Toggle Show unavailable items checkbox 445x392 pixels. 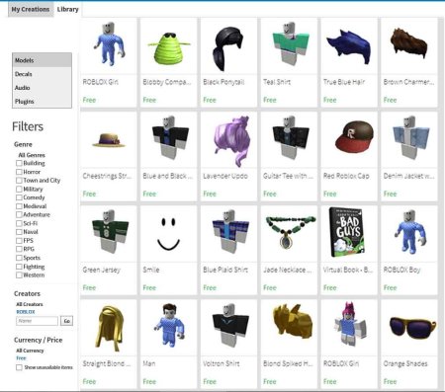[19, 367]
